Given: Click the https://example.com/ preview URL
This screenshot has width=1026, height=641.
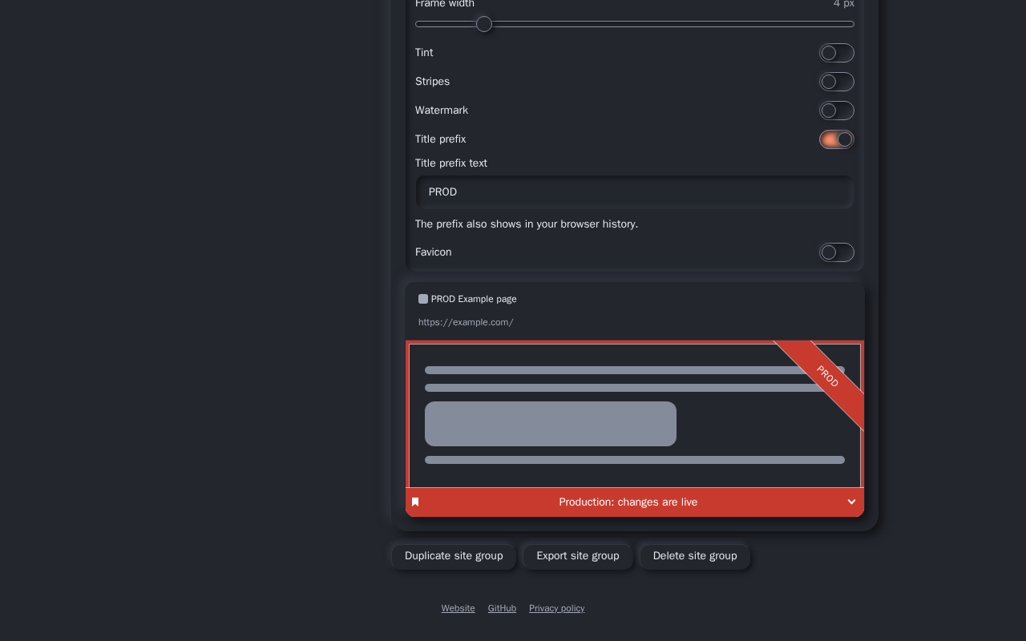Looking at the screenshot, I should point(466,322).
